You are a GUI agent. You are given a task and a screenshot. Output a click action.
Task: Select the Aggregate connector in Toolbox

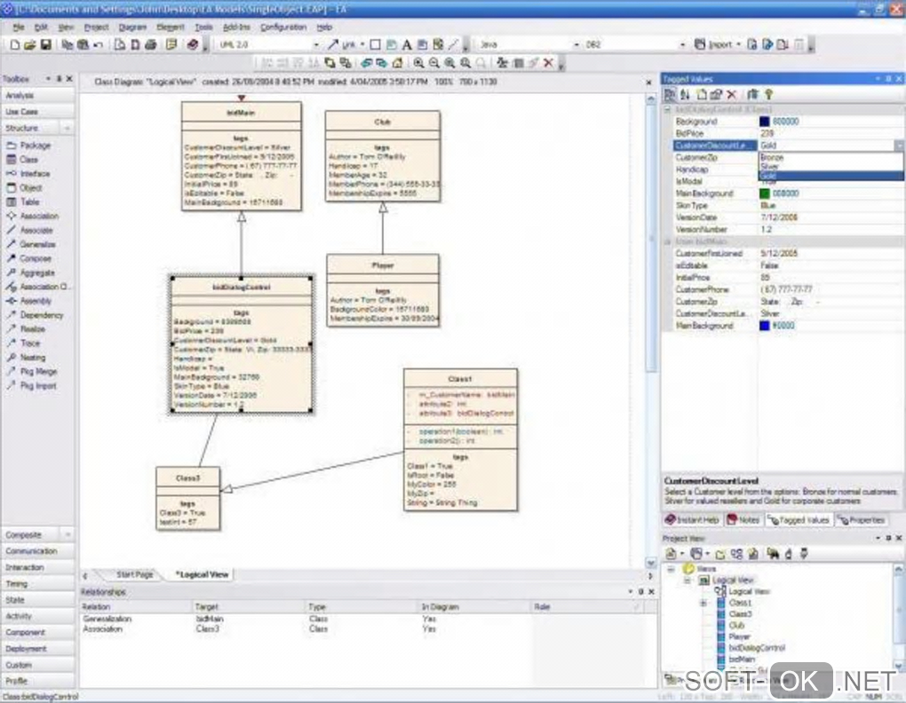(x=30, y=273)
